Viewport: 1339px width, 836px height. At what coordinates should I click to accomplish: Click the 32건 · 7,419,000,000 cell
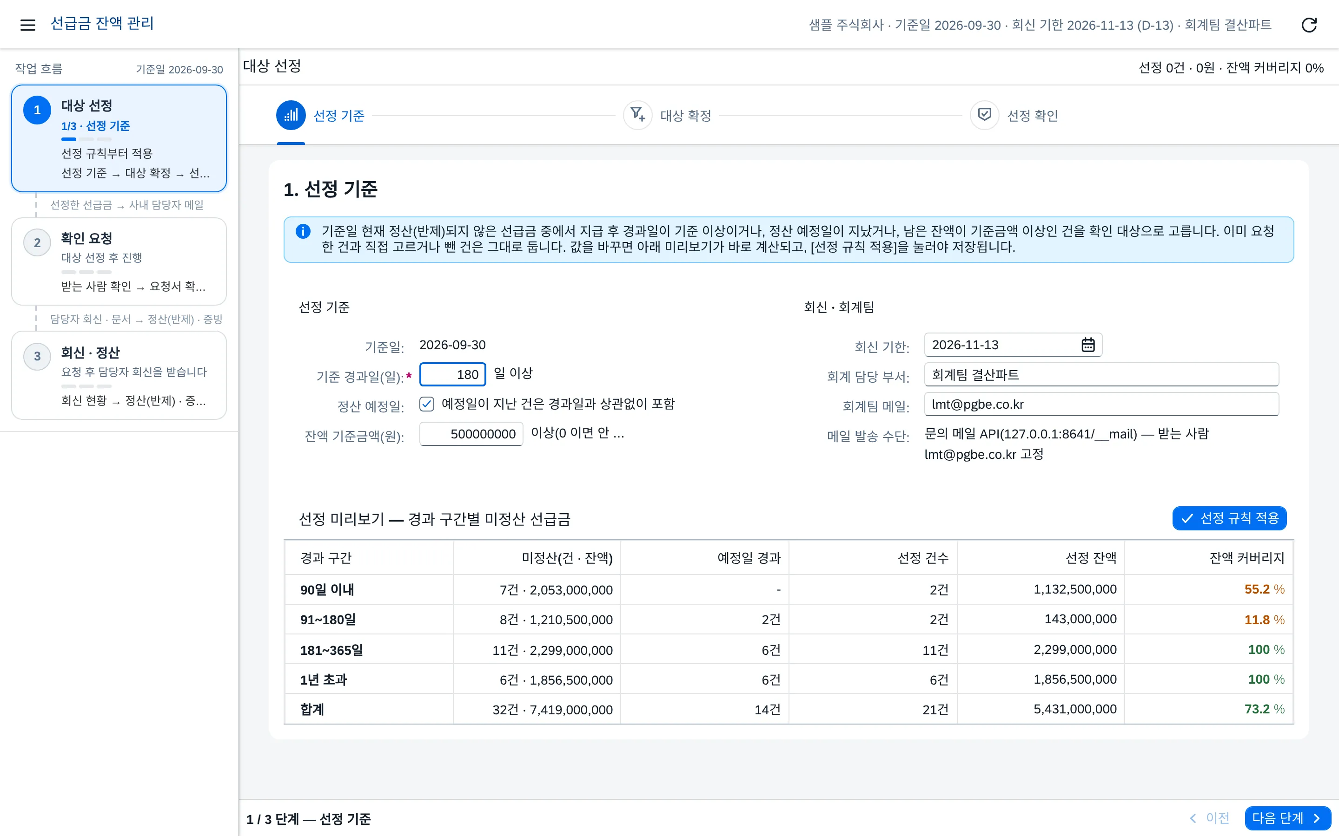point(537,709)
